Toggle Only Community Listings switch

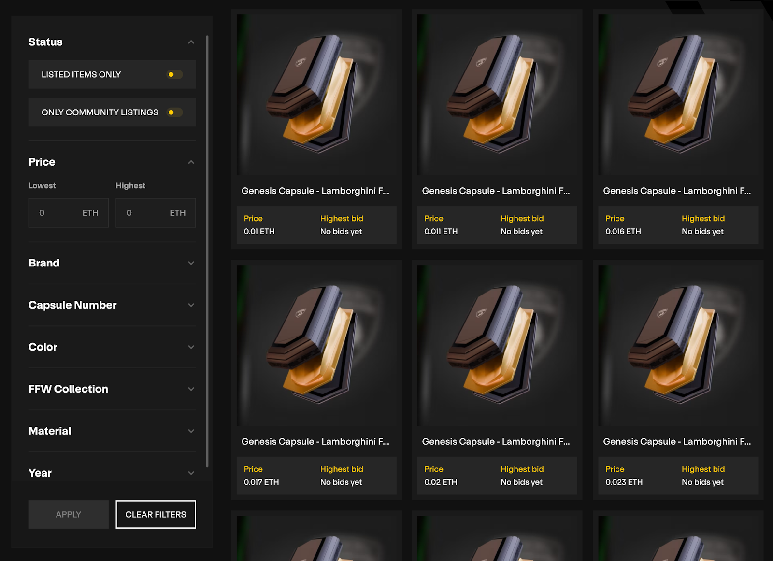(174, 112)
